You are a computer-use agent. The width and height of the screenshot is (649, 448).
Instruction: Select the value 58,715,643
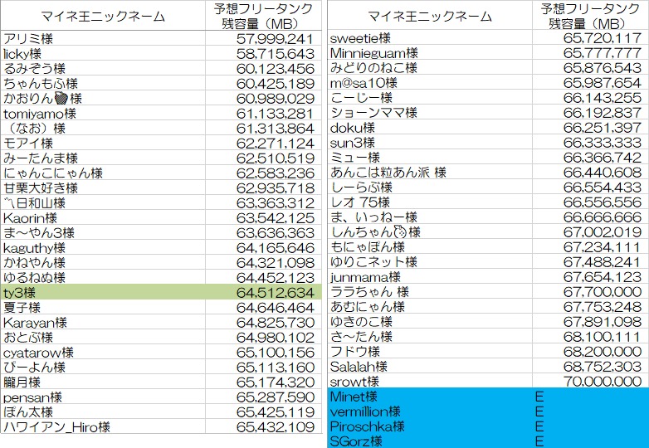point(276,54)
